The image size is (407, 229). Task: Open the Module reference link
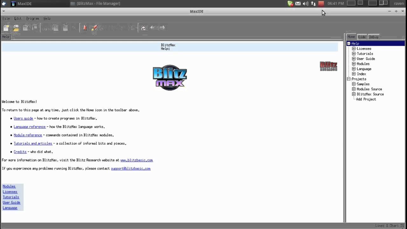(x=28, y=135)
